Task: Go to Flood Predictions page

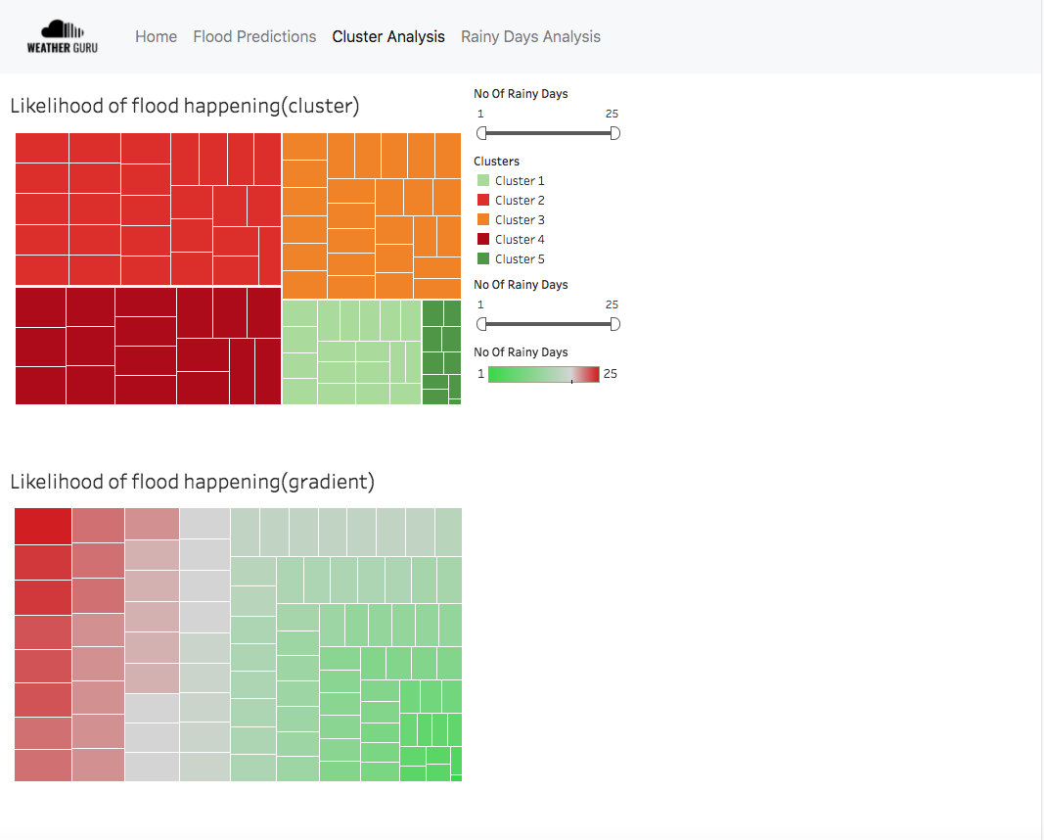Action: pos(254,37)
